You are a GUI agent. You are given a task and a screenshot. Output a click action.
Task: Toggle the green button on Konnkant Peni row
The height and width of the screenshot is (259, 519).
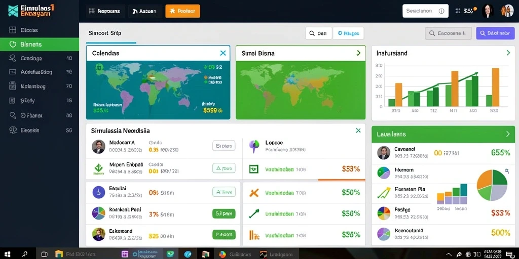224,214
